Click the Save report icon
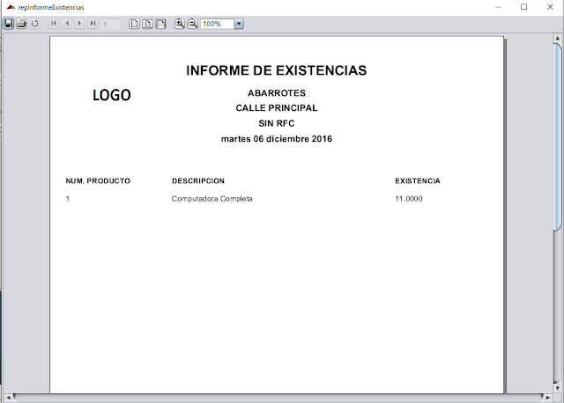 pyautogui.click(x=9, y=24)
